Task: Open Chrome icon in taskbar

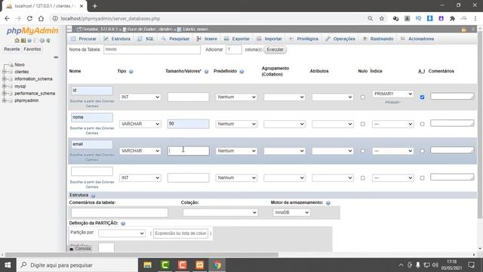Action: coord(217,265)
